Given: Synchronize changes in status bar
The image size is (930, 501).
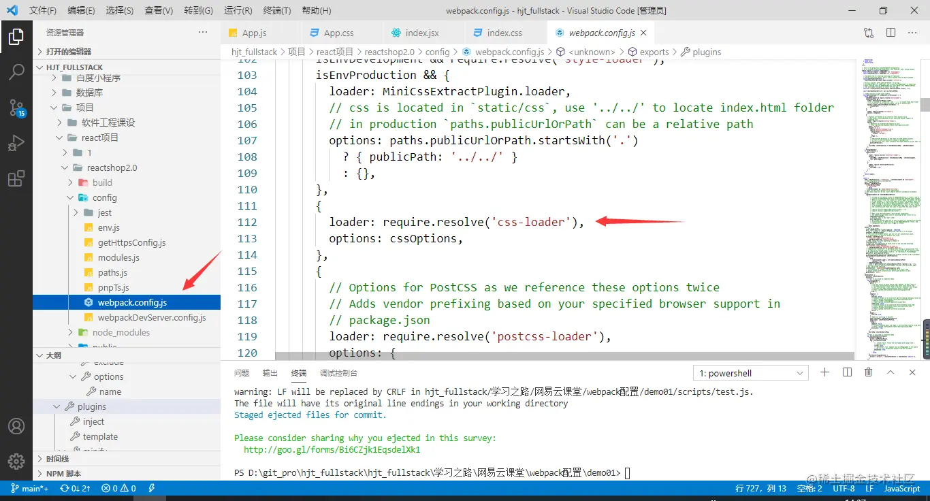Looking at the screenshot, I should click(76, 488).
